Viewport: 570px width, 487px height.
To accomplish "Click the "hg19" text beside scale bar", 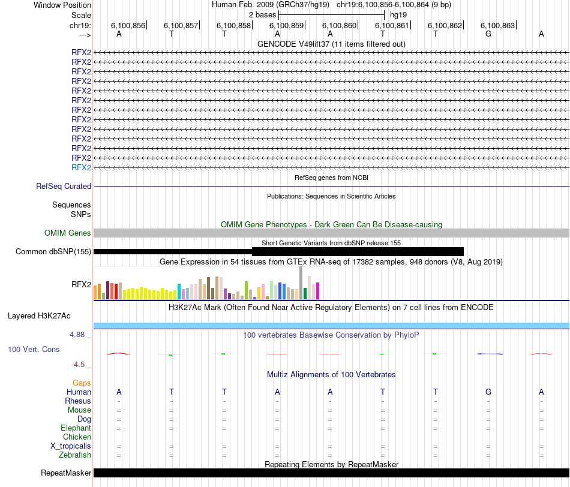I will 398,15.
